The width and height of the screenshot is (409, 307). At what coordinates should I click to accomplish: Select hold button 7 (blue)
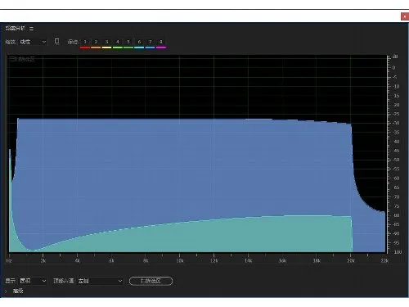click(150, 43)
